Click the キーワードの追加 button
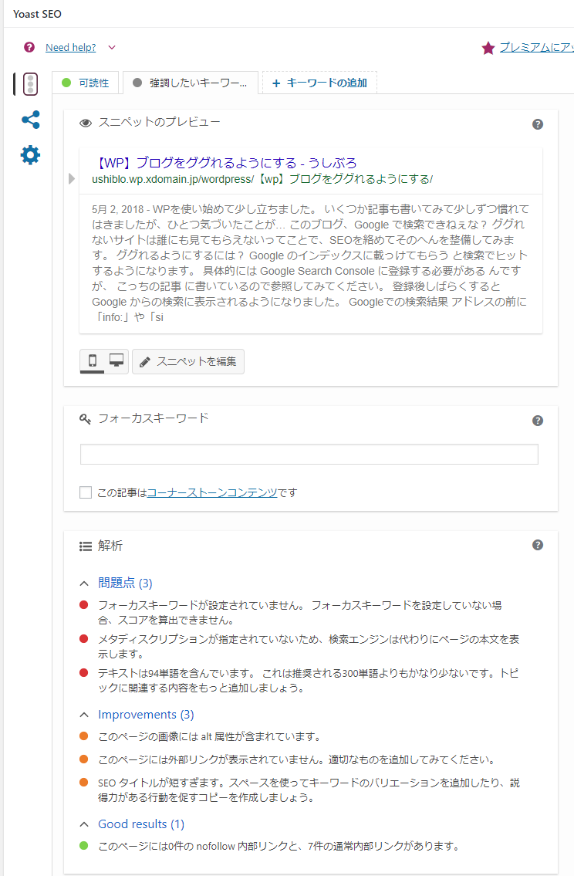Image resolution: width=574 pixels, height=876 pixels. point(319,83)
